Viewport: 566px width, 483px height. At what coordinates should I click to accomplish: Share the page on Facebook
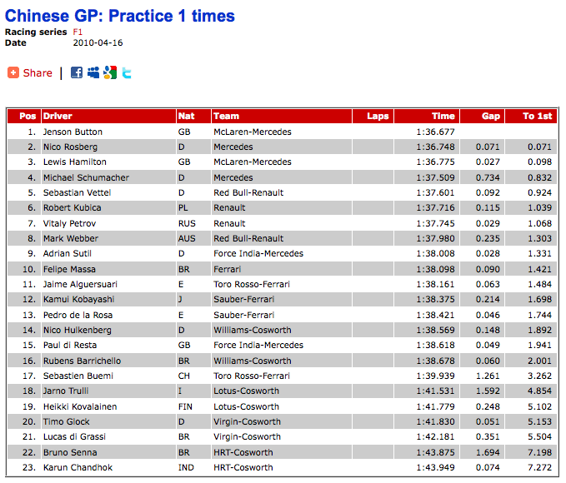click(77, 73)
